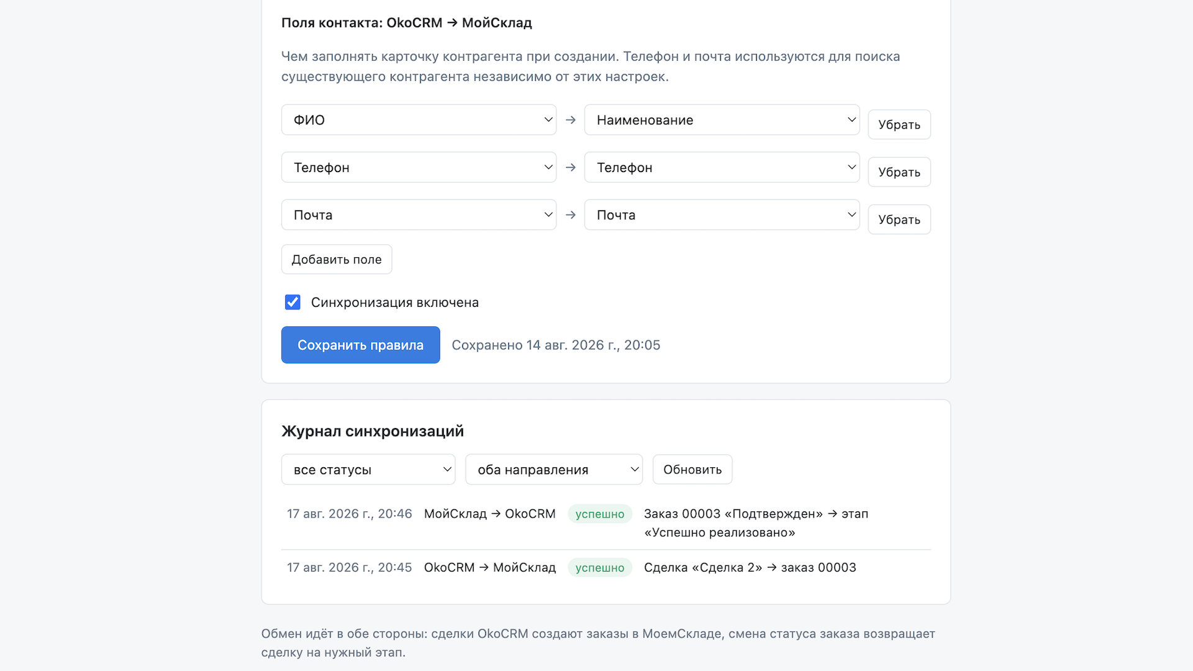1193x671 pixels.
Task: Expand the «оба направления» filter
Action: [x=554, y=470]
